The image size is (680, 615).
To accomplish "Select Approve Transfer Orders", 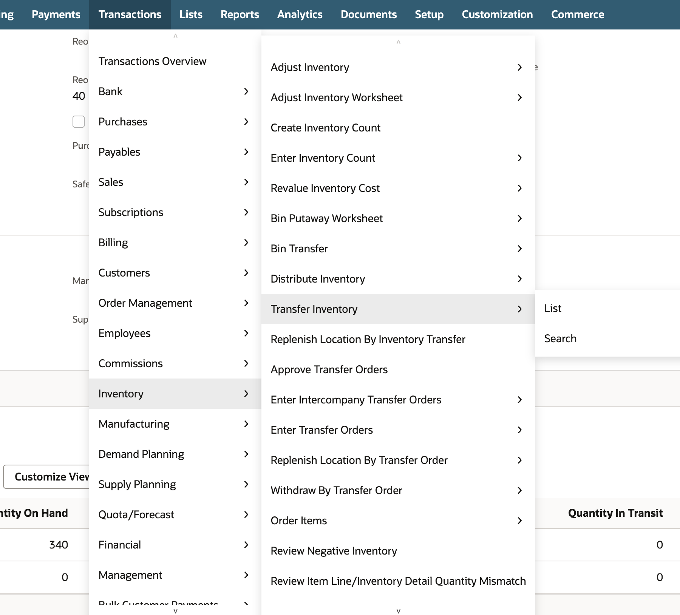I will pyautogui.click(x=398, y=369).
